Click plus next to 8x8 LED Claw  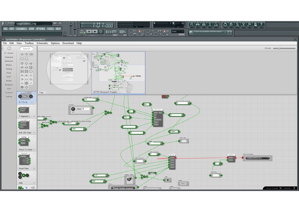coord(34,133)
